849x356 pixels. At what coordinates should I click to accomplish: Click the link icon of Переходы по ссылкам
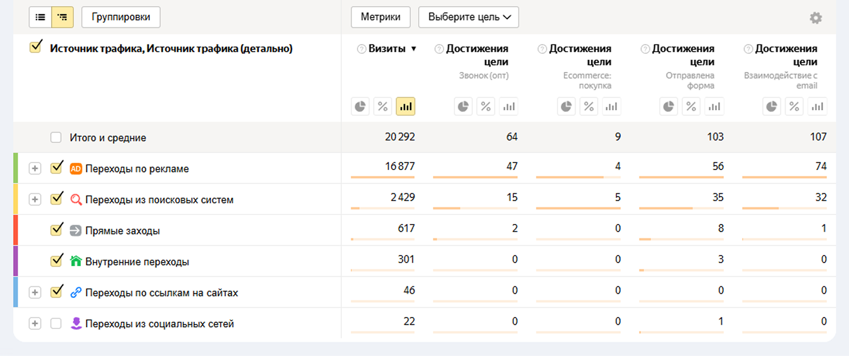click(x=76, y=292)
